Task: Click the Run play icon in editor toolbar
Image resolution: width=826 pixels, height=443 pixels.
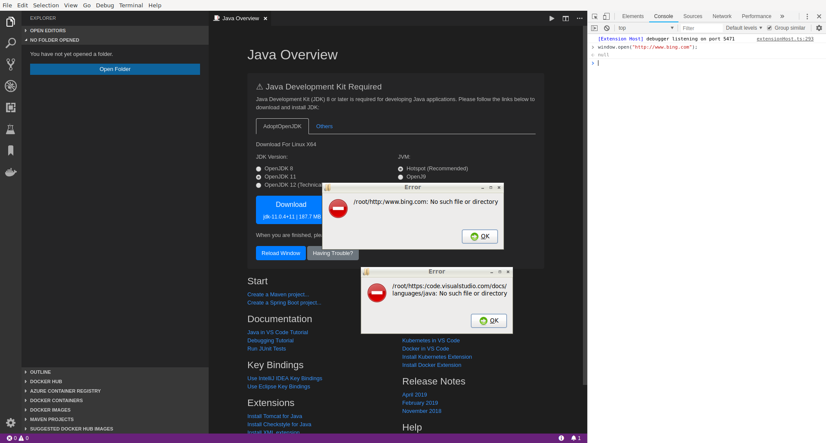Action: (552, 18)
